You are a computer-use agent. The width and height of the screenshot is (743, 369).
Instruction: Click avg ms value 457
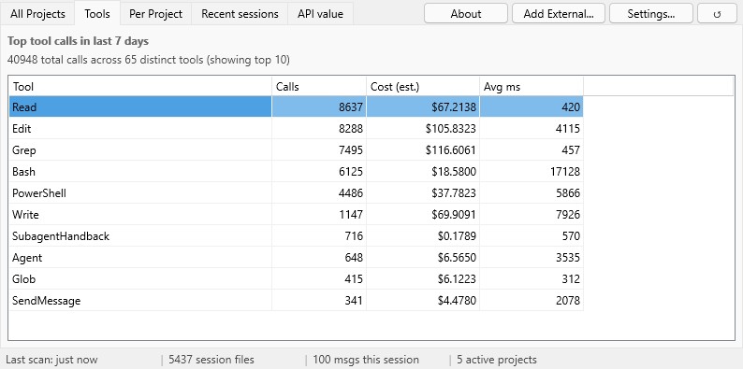click(x=571, y=150)
